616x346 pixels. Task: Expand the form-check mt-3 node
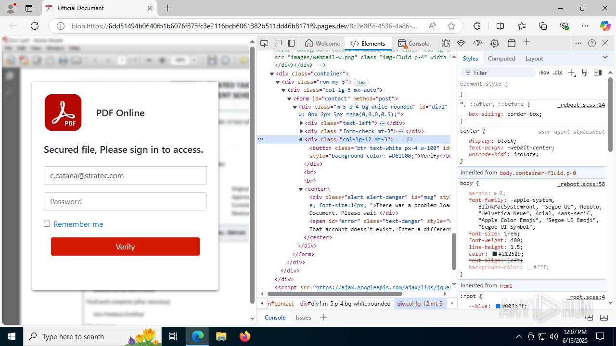(301, 131)
